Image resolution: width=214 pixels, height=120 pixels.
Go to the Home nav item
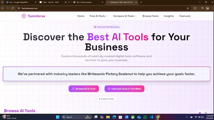tap(81, 16)
